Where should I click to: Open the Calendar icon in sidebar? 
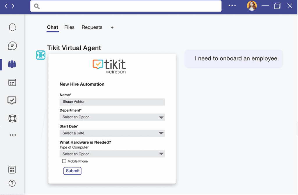tap(12, 83)
